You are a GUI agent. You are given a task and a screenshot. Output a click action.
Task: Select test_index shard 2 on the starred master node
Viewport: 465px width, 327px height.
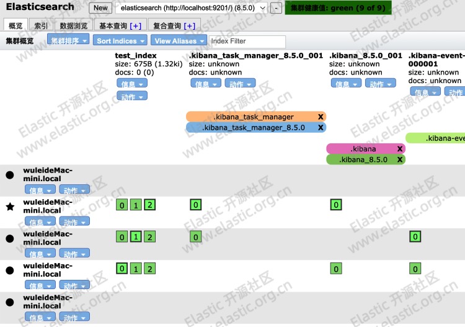click(x=150, y=205)
